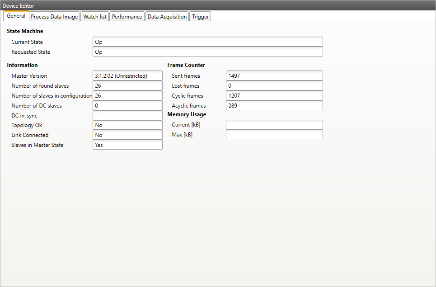Select the Number of DC slaves field
This screenshot has height=287, width=436.
click(x=127, y=106)
